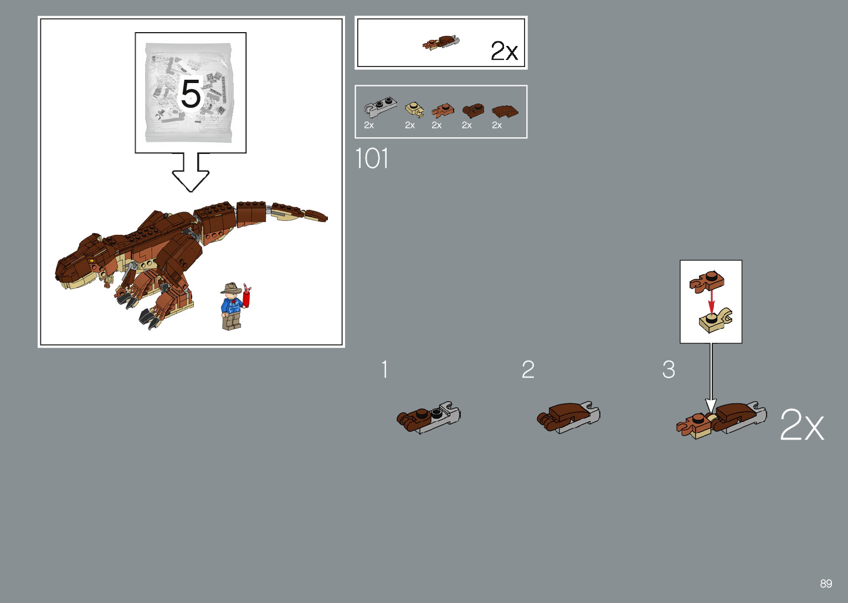This screenshot has width=848, height=603.
Task: Click the numbered bag 5 image
Action: pos(191,92)
